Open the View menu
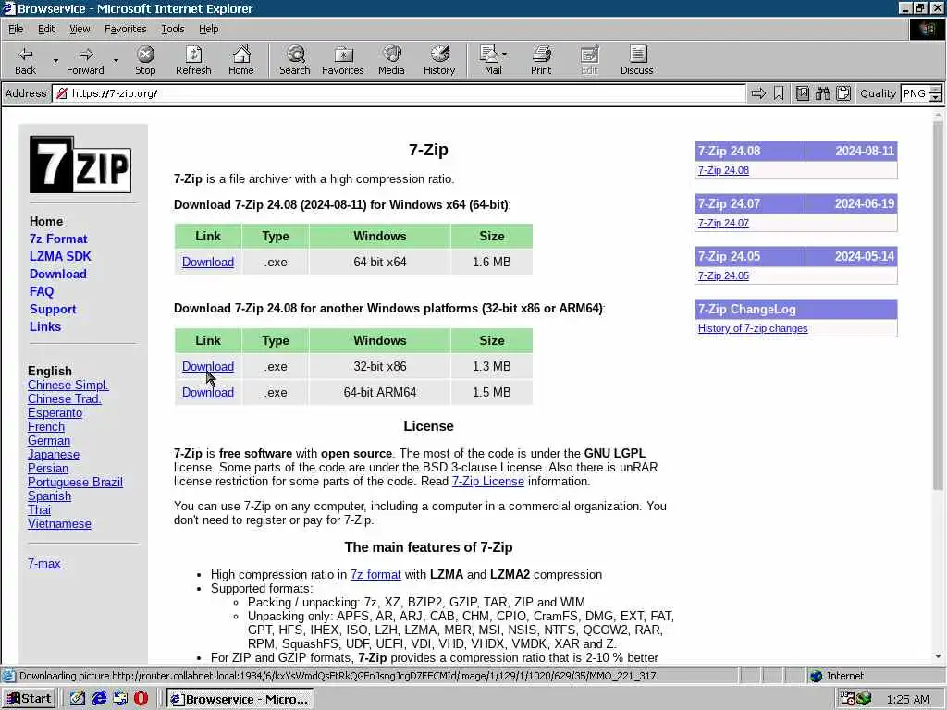 pos(80,29)
